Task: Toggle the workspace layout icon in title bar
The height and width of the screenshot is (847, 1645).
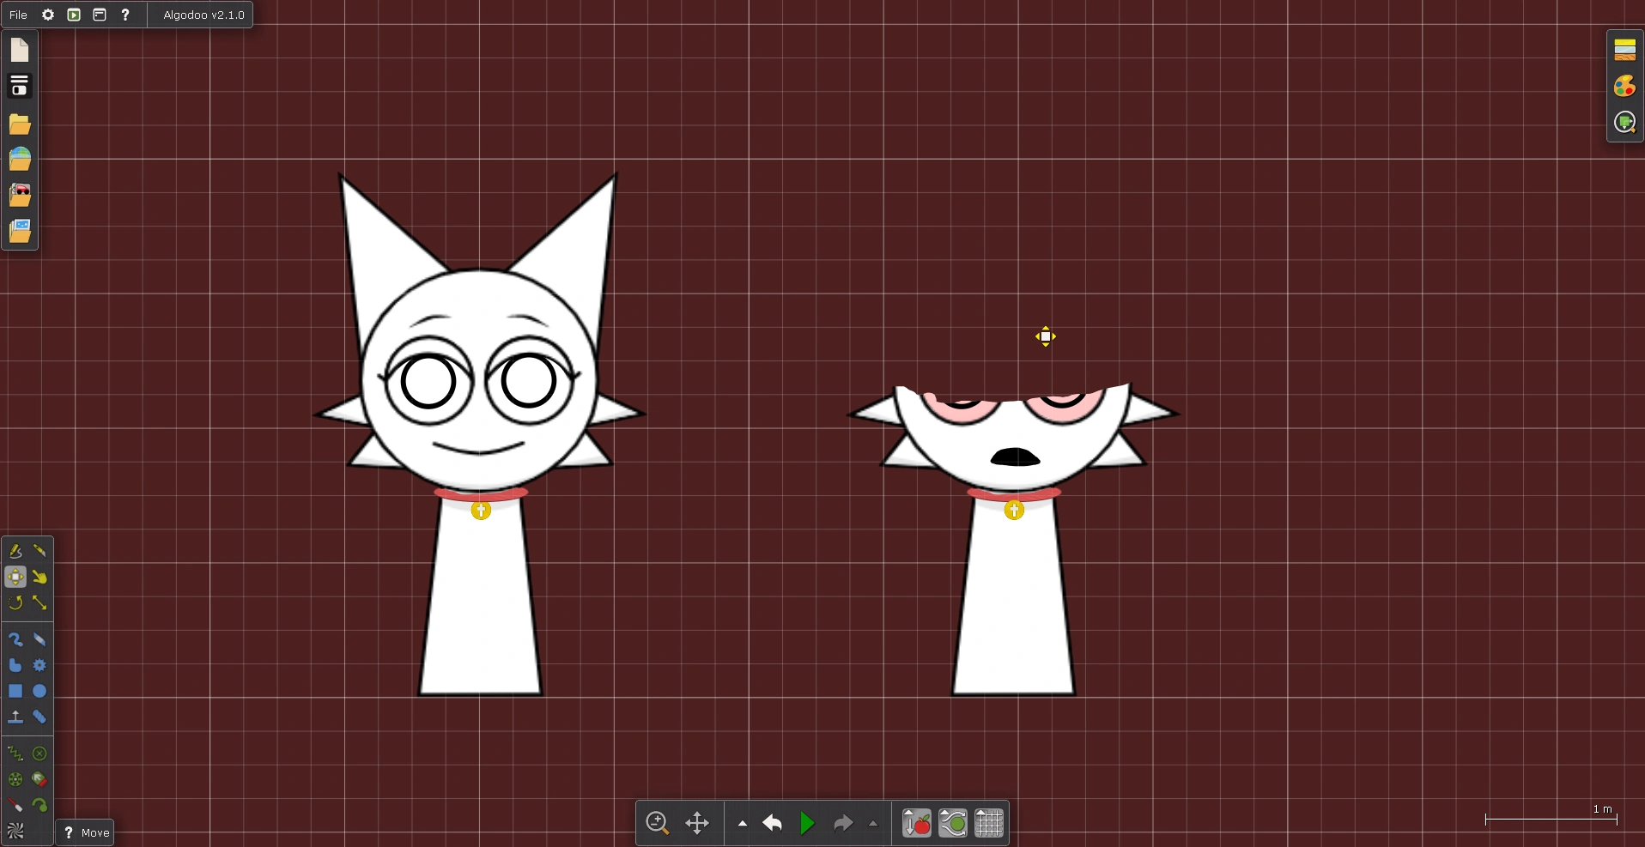Action: pyautogui.click(x=100, y=15)
